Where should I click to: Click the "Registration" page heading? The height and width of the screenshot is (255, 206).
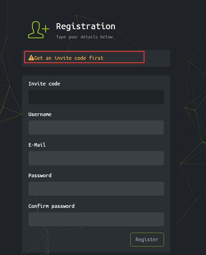coord(86,26)
